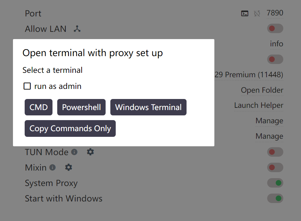Click the Open Folder link
Screen dimensions: 301x221
pyautogui.click(x=262, y=90)
